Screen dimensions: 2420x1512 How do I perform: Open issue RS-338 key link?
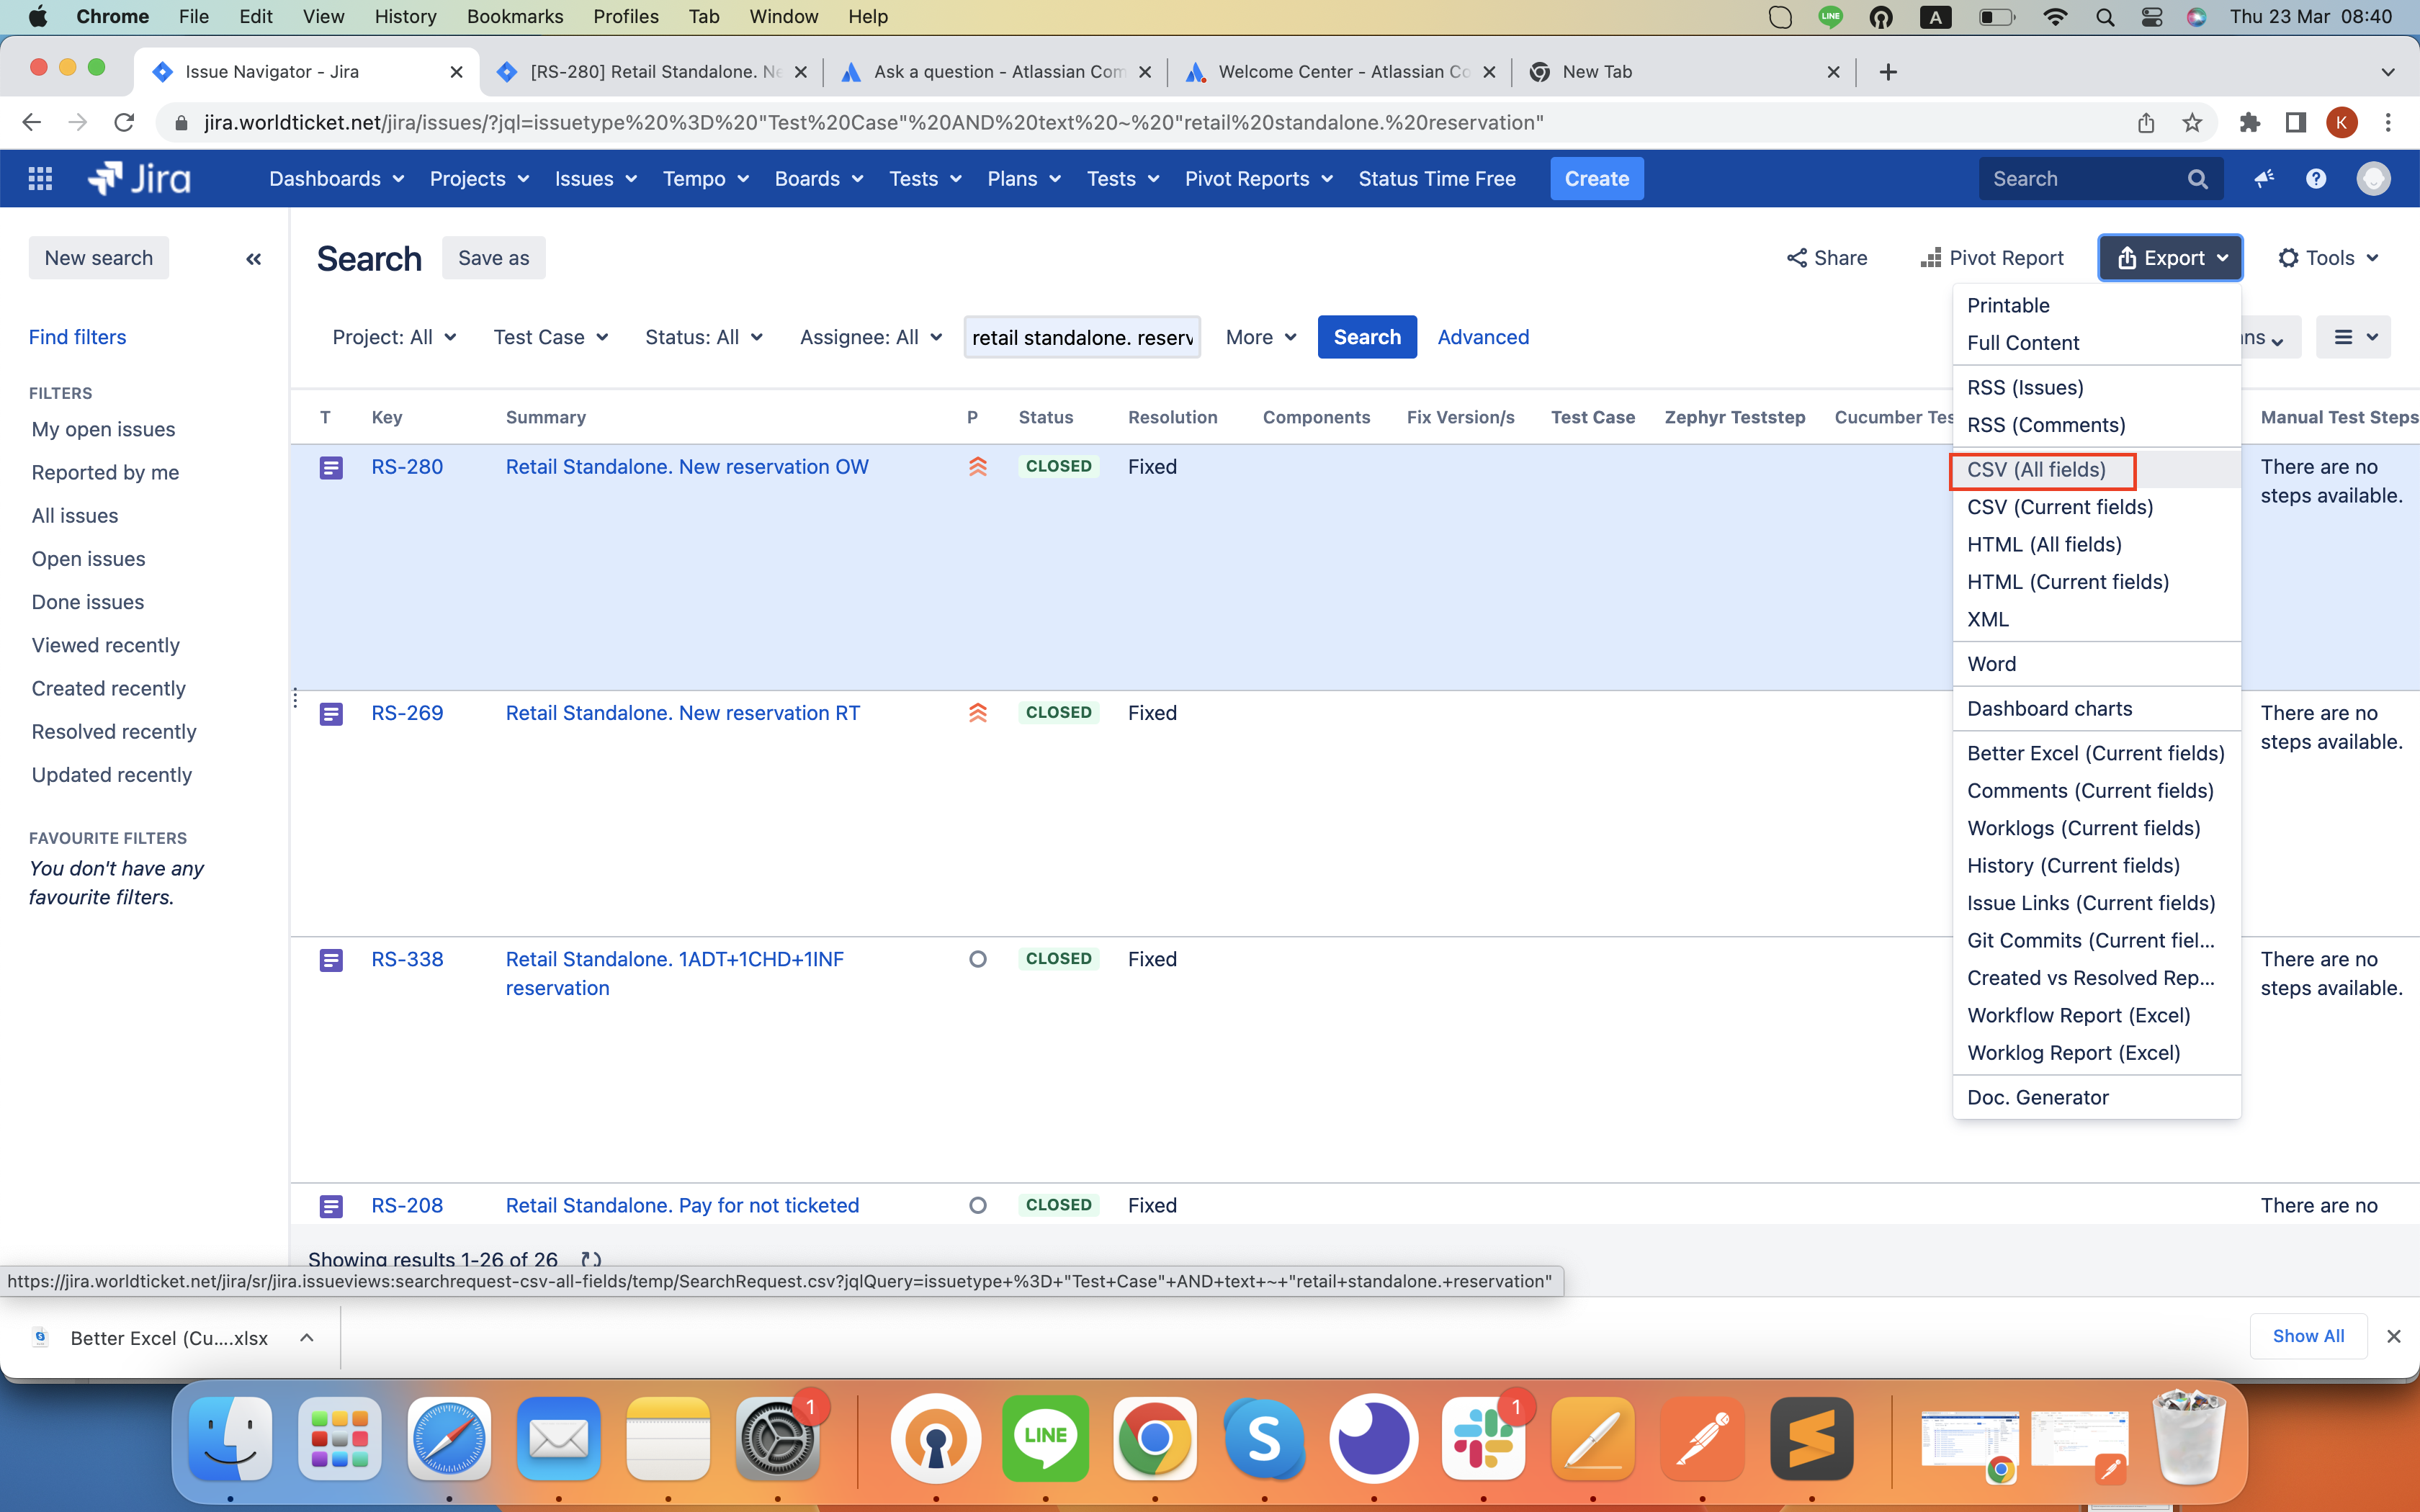tap(406, 959)
